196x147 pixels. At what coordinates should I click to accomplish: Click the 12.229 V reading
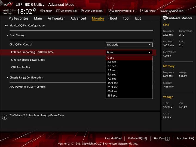tap(167, 107)
